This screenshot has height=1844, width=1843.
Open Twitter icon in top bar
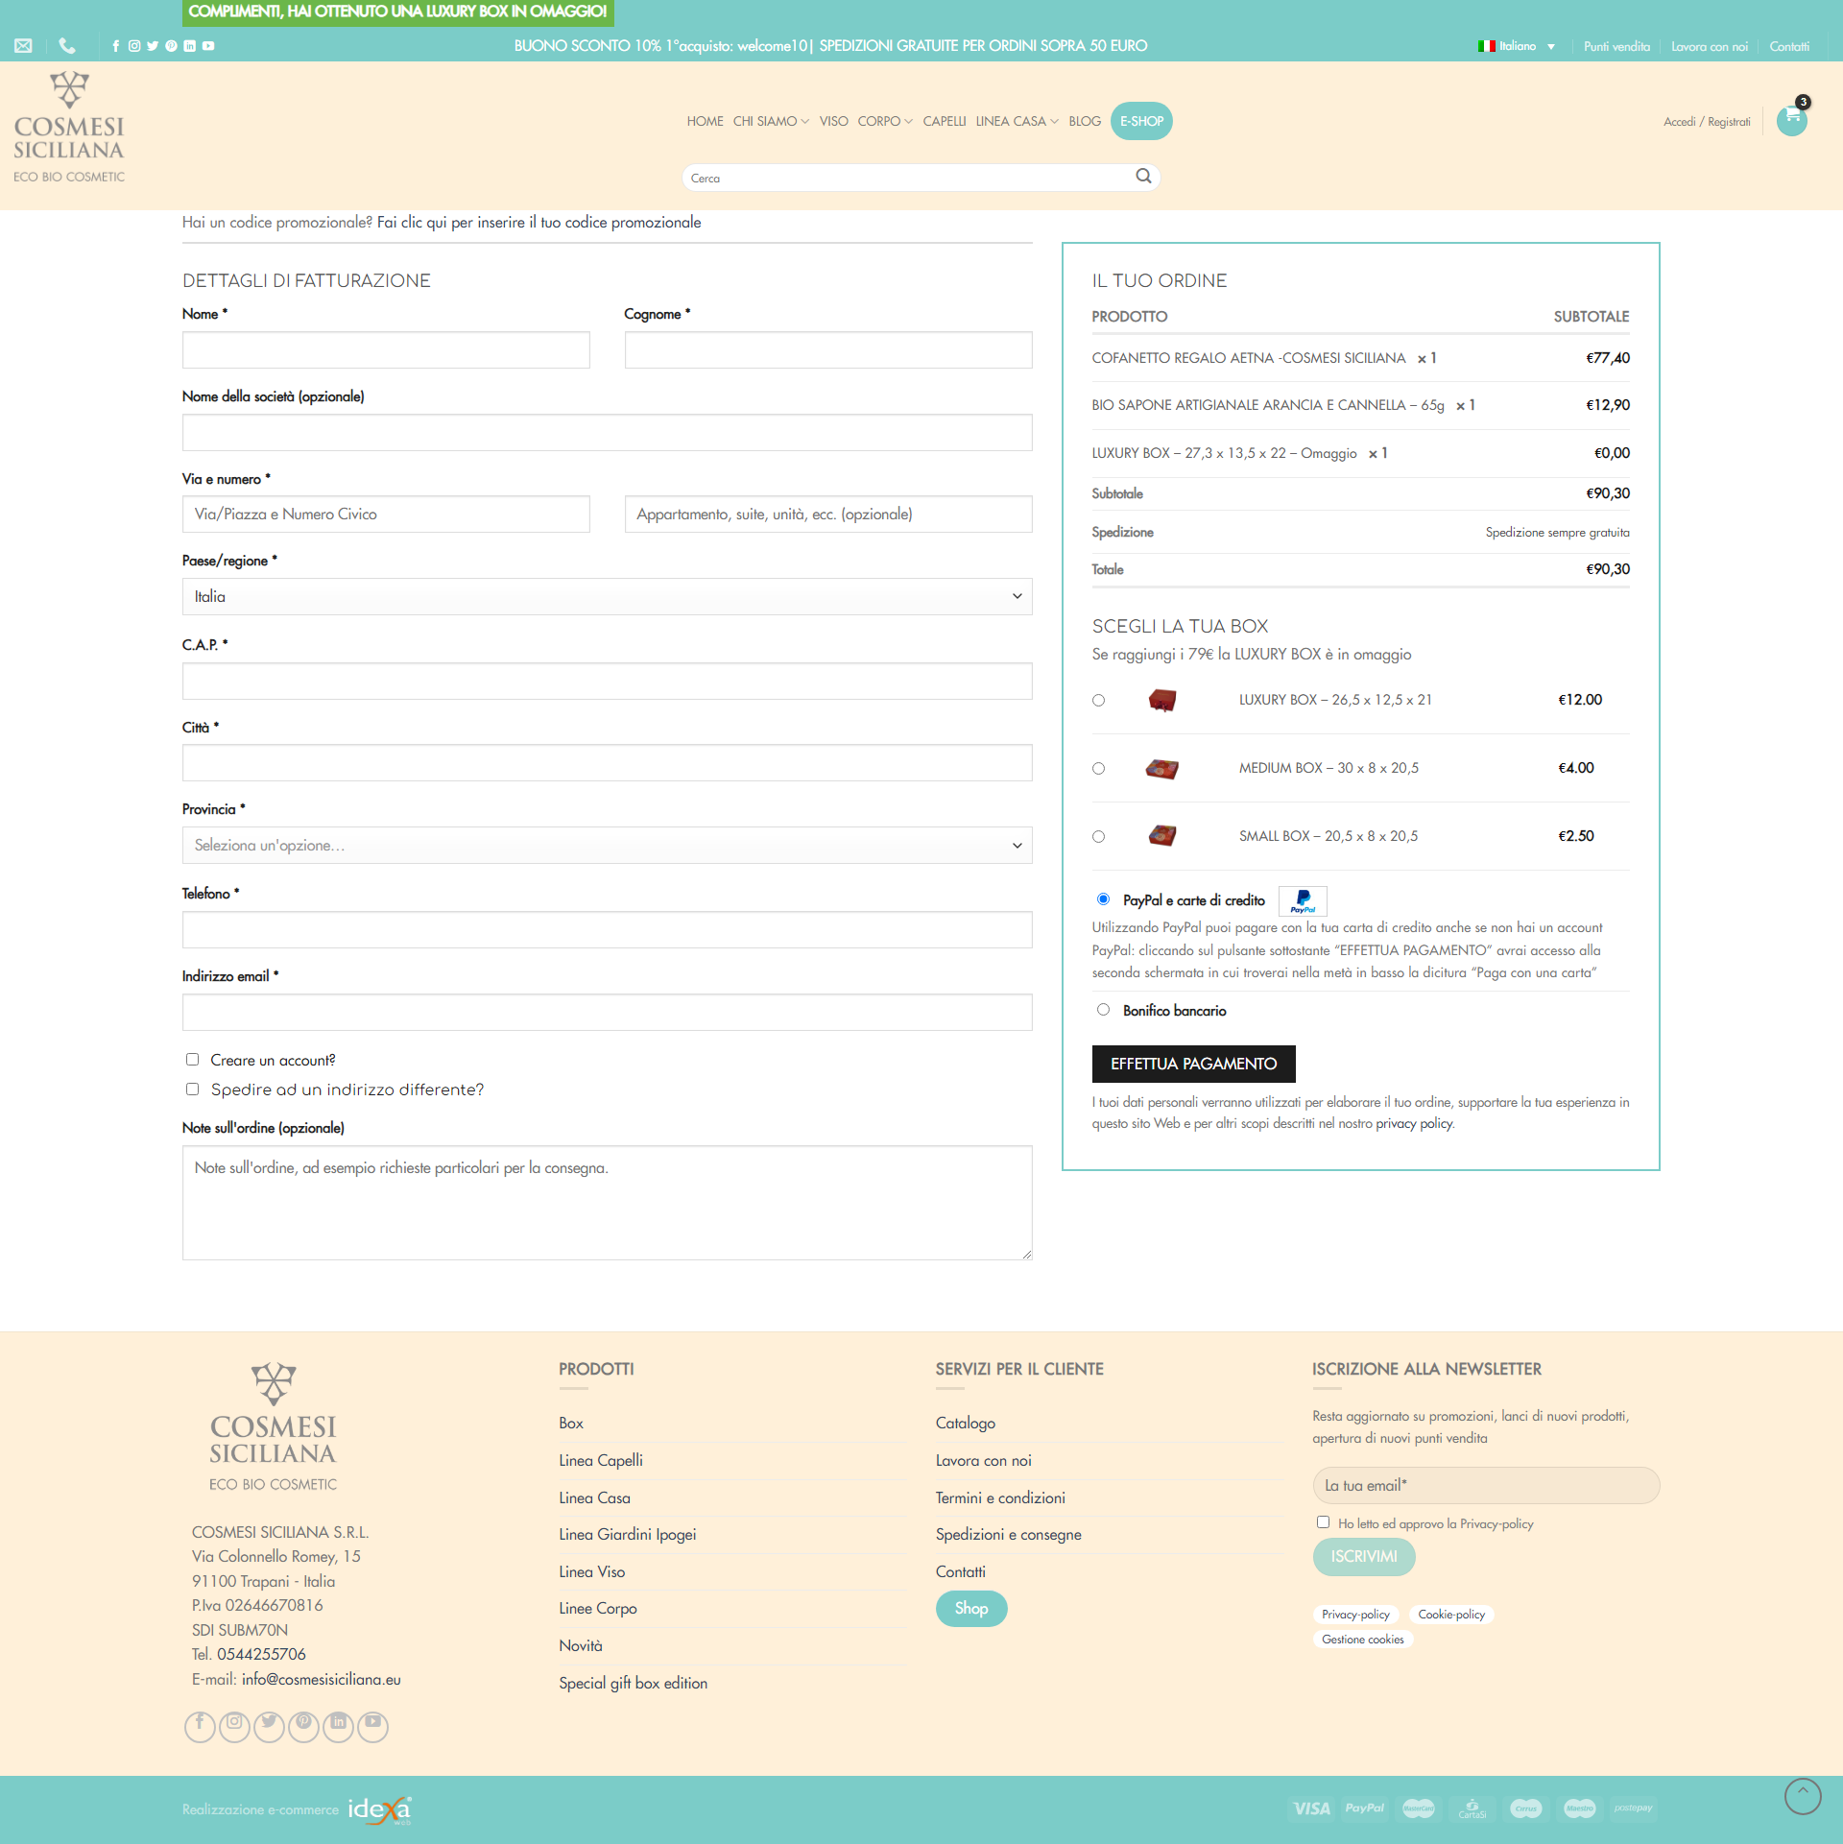pos(153,45)
